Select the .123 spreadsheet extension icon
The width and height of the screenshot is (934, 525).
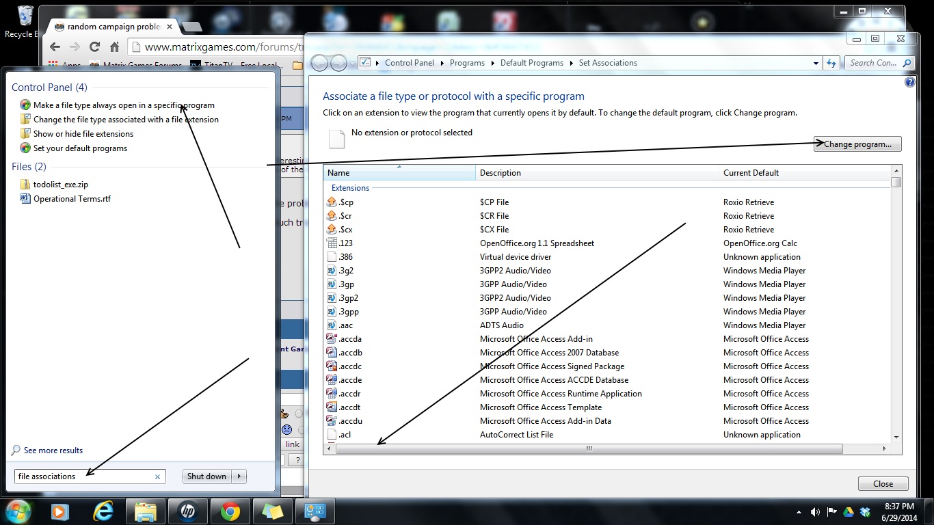pyautogui.click(x=332, y=243)
